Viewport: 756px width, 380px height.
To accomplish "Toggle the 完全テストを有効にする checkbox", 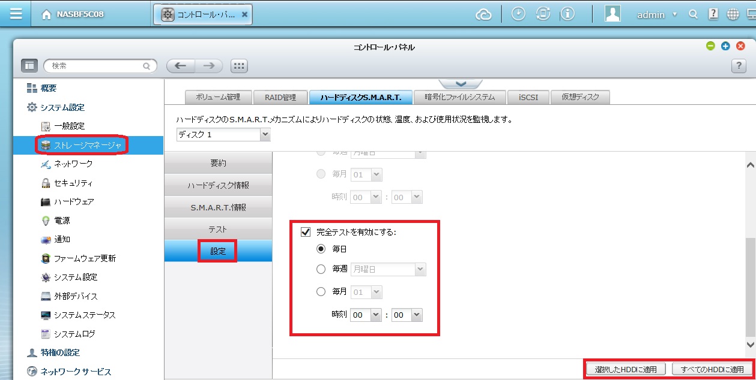I will [x=305, y=231].
